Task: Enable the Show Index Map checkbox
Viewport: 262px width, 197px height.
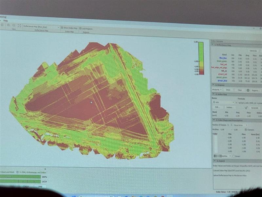Action: 62,28
